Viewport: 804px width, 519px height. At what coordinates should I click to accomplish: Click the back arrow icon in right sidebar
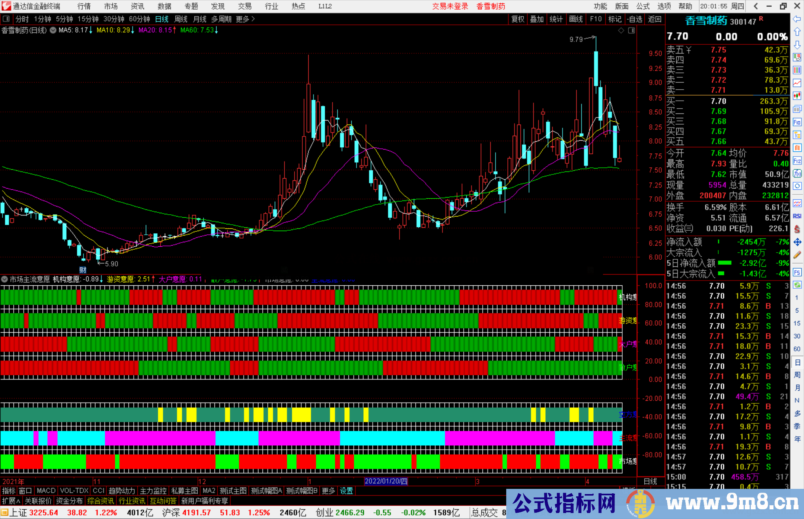(x=797, y=19)
